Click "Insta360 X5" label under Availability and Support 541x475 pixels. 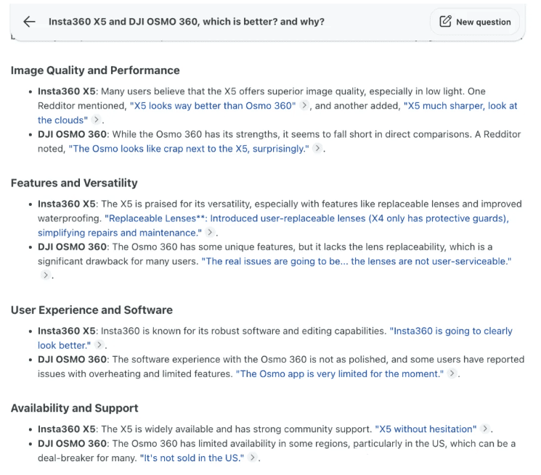click(x=67, y=429)
